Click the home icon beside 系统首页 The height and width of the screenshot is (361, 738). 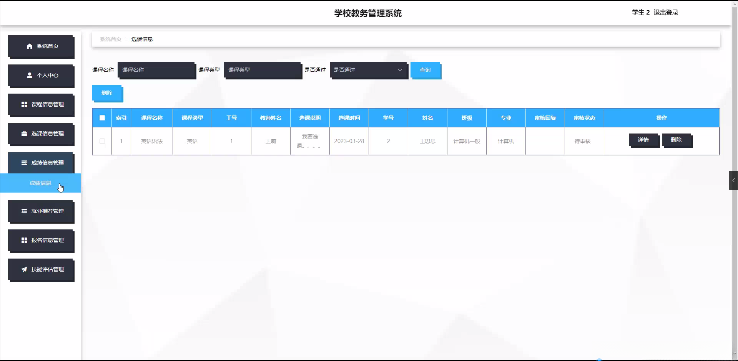point(30,46)
